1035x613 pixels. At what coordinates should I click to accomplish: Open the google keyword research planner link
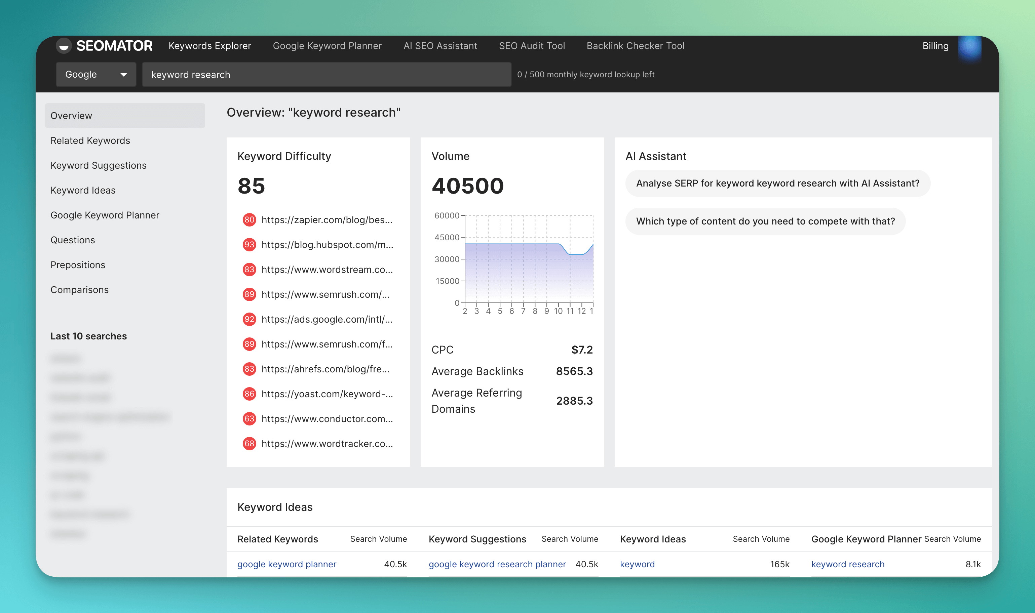tap(497, 564)
